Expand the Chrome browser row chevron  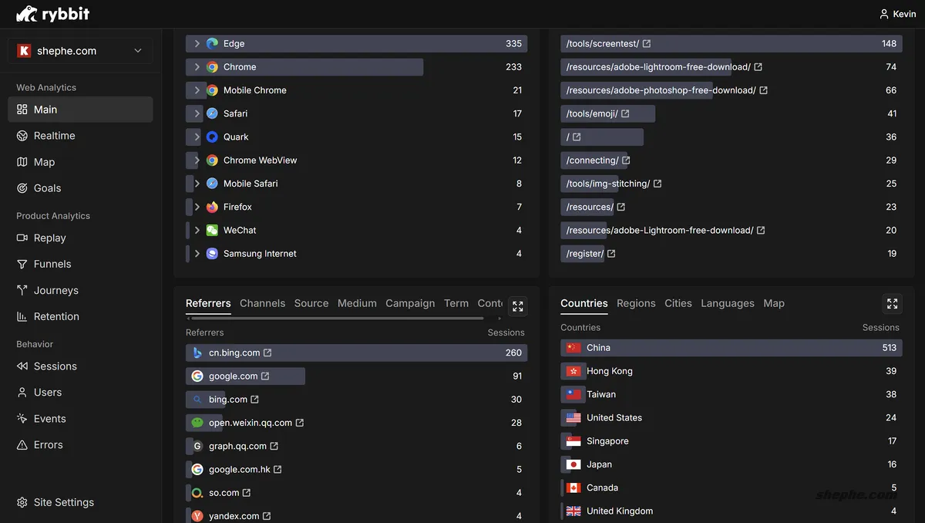coord(197,67)
